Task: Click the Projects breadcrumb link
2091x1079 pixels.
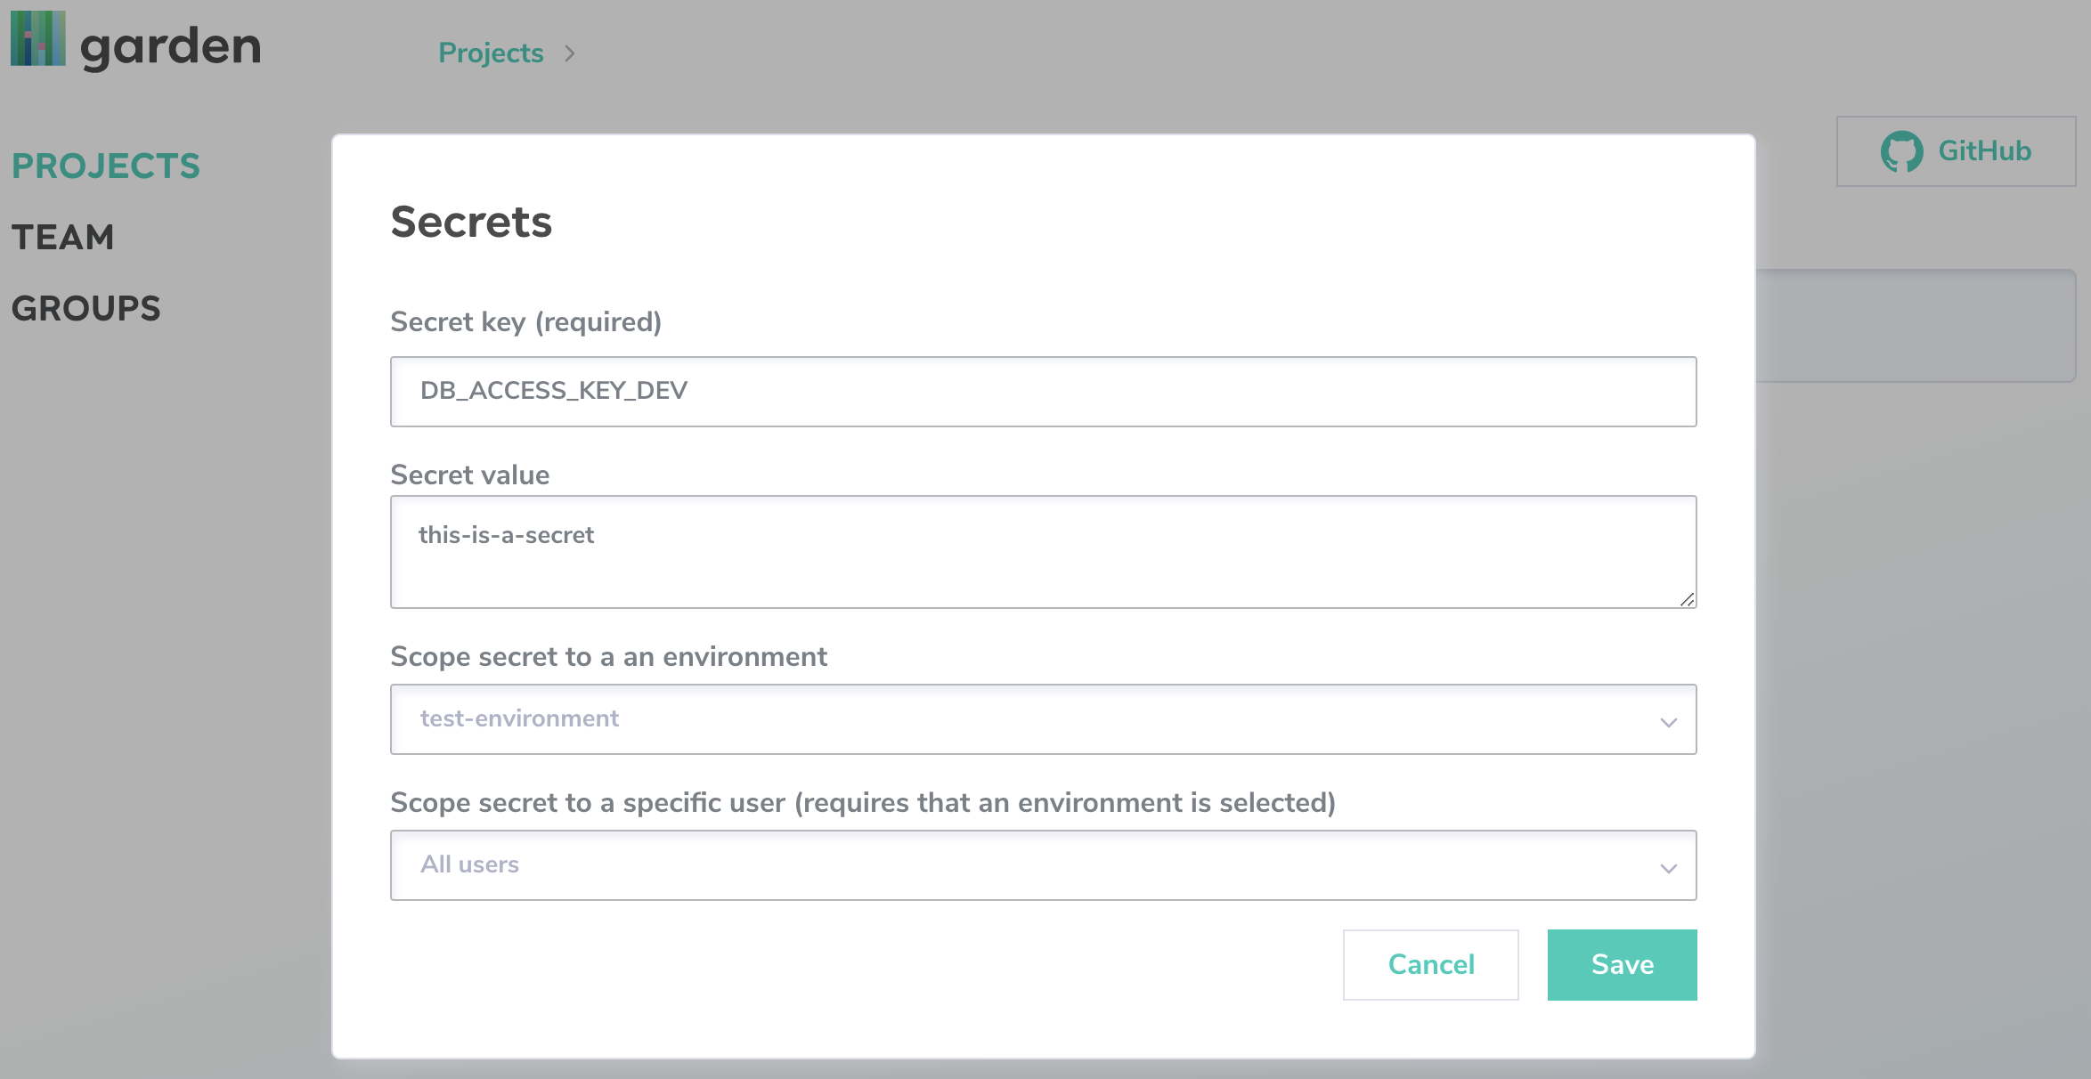Action: click(491, 53)
